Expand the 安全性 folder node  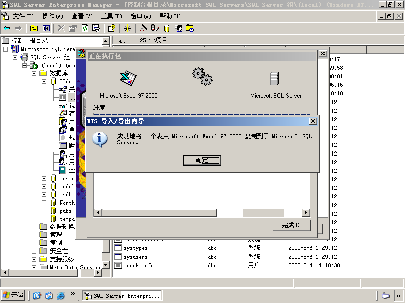click(x=34, y=251)
